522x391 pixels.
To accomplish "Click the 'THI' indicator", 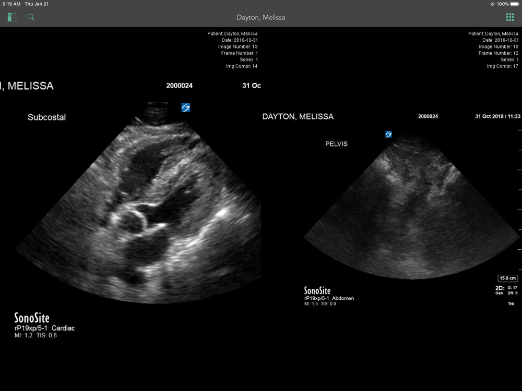I will click(x=511, y=304).
